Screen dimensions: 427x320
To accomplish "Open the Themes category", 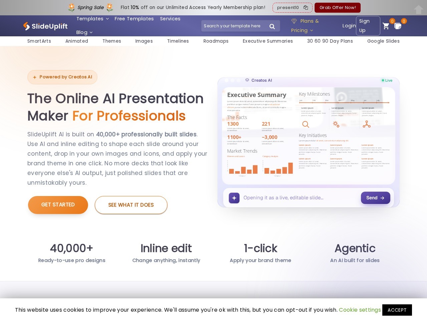I will tap(112, 41).
